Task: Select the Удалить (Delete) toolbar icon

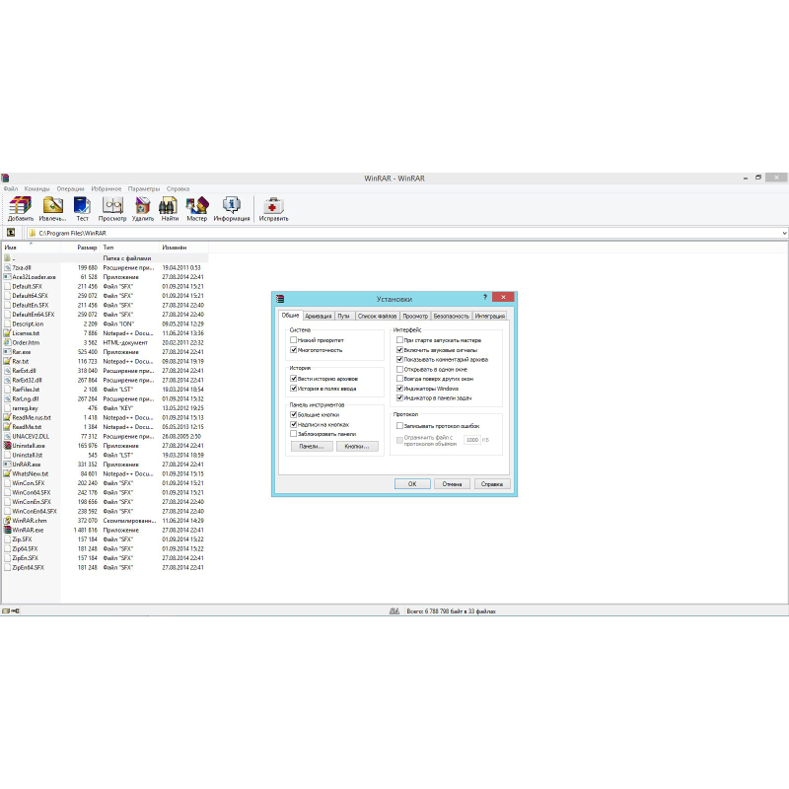Action: pos(142,205)
